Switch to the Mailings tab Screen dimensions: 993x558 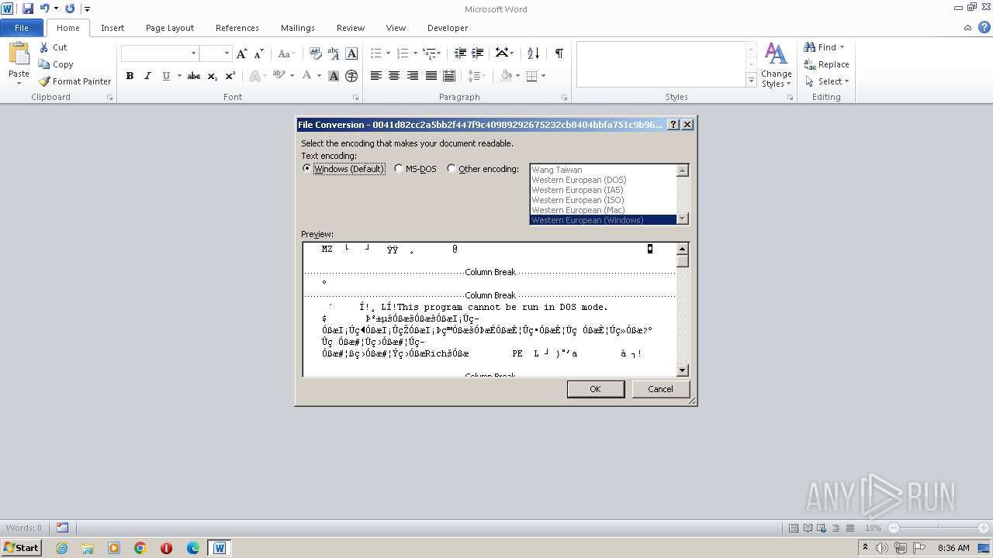pos(298,28)
